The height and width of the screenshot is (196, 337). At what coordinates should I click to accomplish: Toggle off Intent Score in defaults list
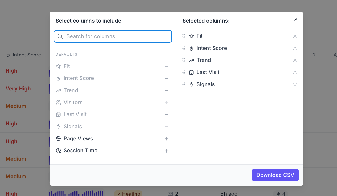[166, 78]
